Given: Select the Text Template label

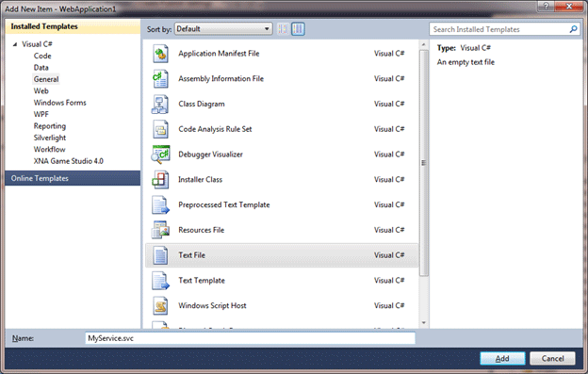Looking at the screenshot, I should (202, 281).
